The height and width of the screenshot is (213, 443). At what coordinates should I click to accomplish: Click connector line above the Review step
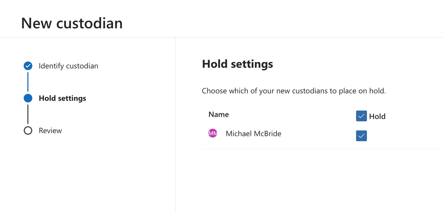28,114
